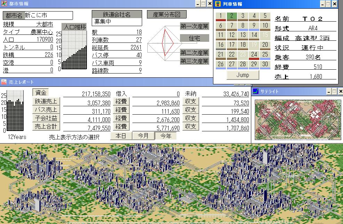Click the satellite map thumbnail

click(x=298, y=120)
